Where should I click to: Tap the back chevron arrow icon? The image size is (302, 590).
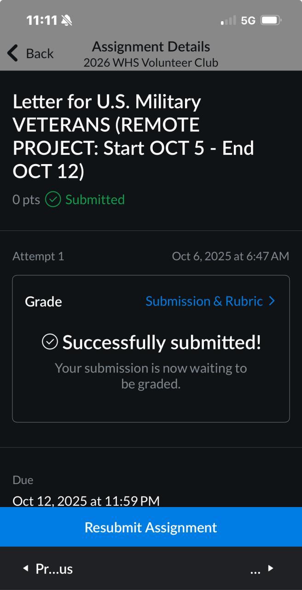13,53
